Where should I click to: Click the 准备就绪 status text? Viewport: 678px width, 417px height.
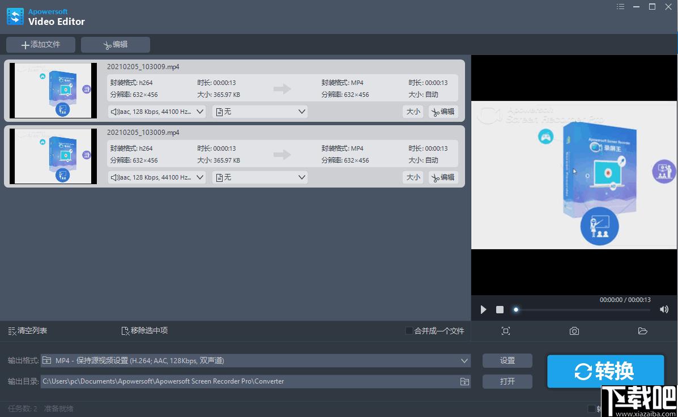(58, 409)
